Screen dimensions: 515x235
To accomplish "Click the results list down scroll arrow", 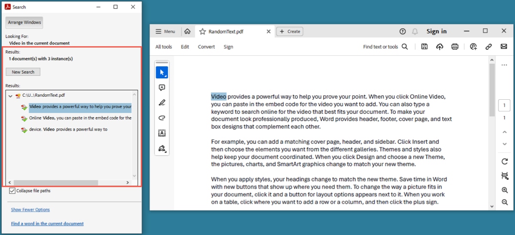I will (134, 176).
